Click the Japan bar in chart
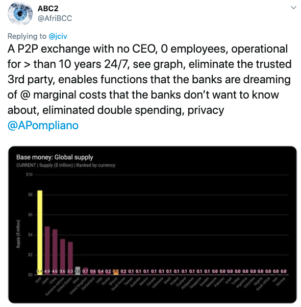 tap(47, 250)
